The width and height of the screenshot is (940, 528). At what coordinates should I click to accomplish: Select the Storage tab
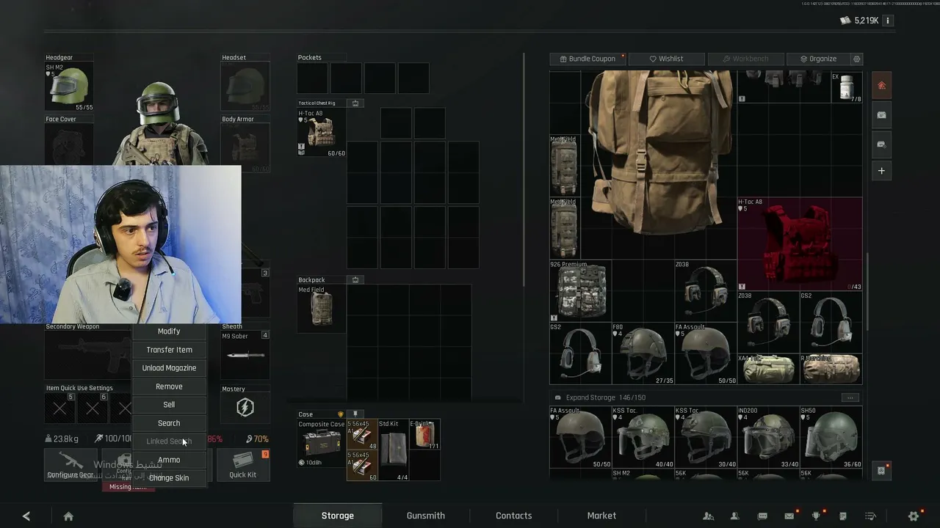(338, 516)
